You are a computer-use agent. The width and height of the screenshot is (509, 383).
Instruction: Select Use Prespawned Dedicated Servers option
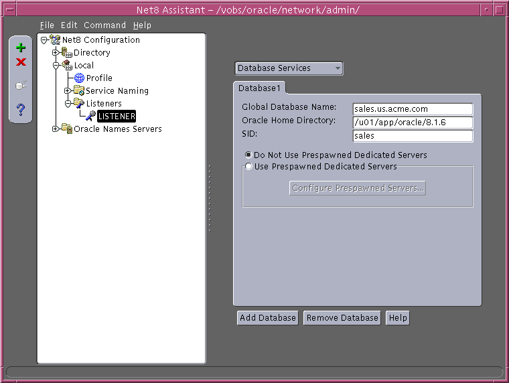[248, 166]
